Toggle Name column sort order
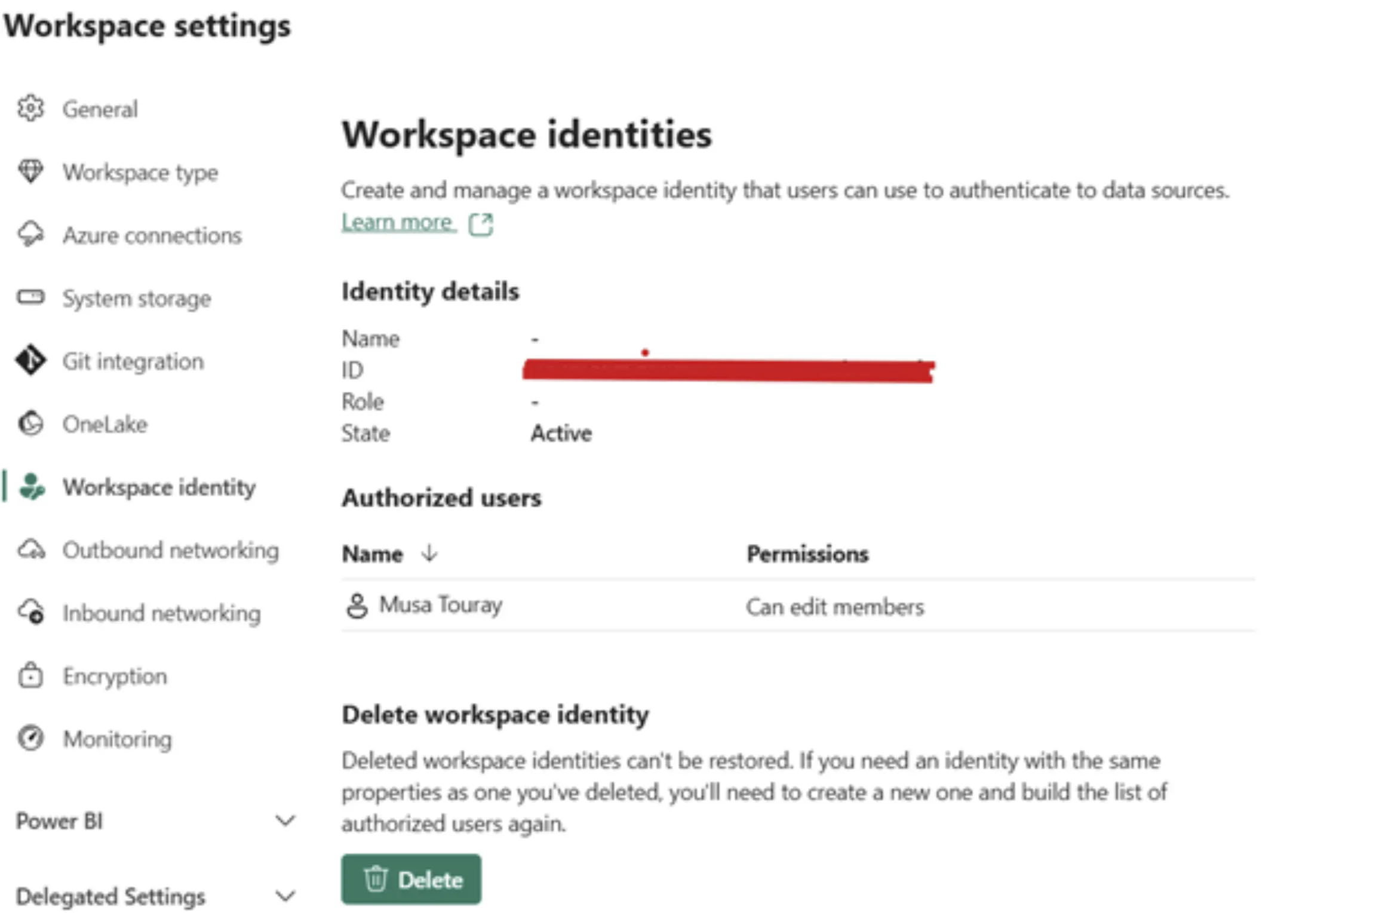The image size is (1376, 919). pyautogui.click(x=429, y=554)
